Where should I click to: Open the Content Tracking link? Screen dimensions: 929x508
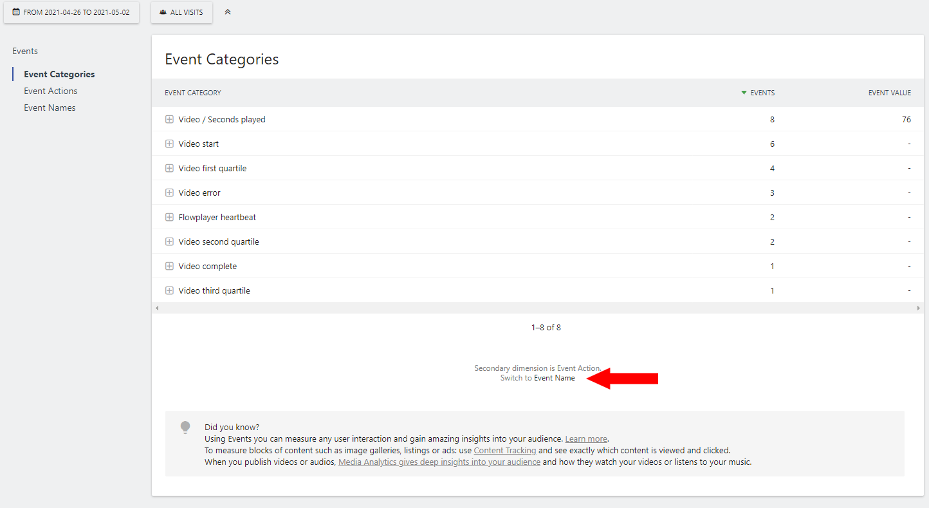[x=505, y=450]
